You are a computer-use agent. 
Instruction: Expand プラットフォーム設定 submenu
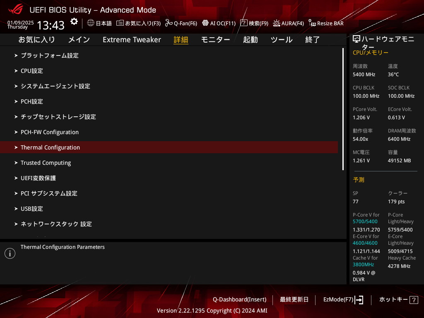pos(49,55)
